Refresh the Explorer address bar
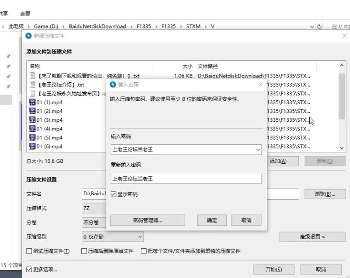This screenshot has width=350, height=278. pos(319,27)
